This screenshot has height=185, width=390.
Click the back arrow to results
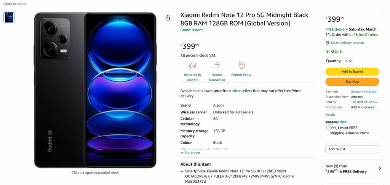pyautogui.click(x=3, y=4)
